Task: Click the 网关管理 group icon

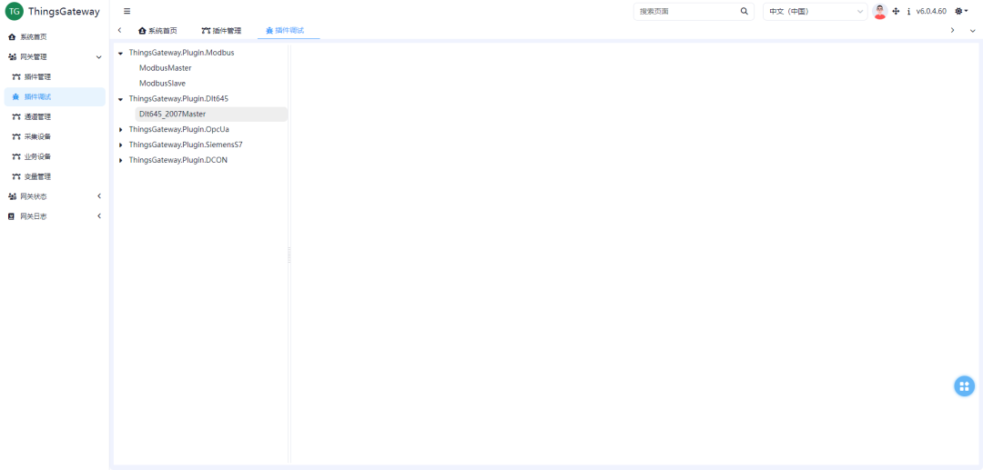Action: (x=12, y=57)
